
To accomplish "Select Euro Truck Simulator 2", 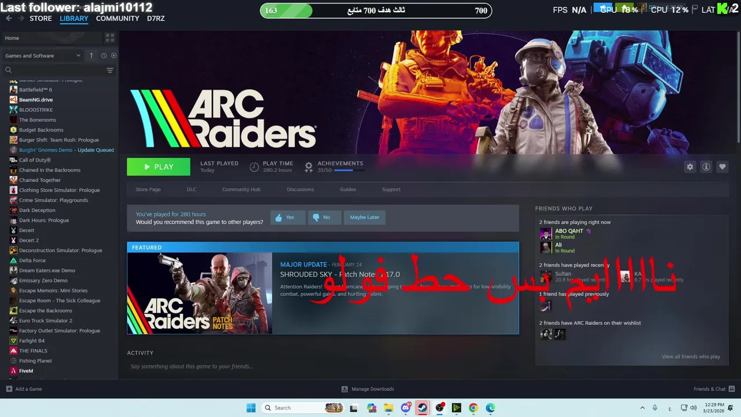I will 46,321.
